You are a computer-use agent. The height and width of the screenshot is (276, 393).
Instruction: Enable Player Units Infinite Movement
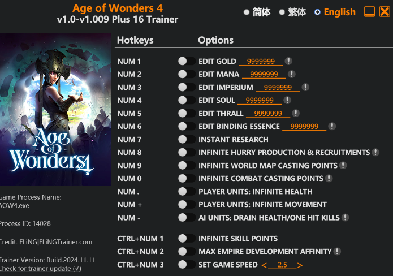pyautogui.click(x=187, y=204)
